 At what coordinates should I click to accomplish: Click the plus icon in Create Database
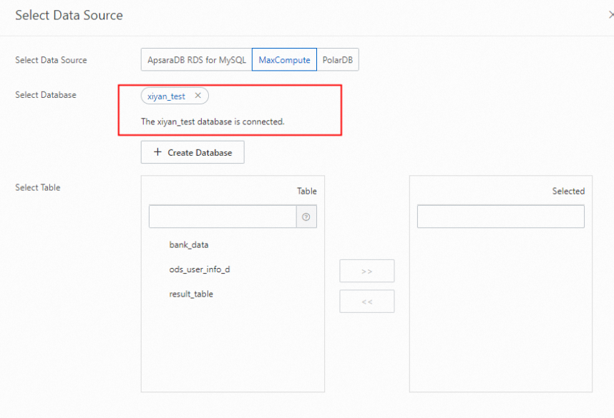tap(157, 152)
